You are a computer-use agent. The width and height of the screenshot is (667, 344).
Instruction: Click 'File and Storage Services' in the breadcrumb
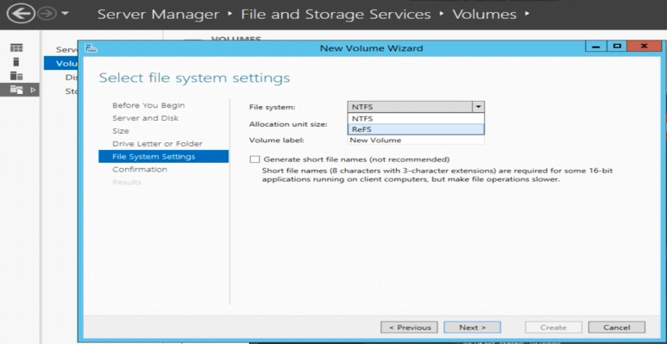point(336,14)
